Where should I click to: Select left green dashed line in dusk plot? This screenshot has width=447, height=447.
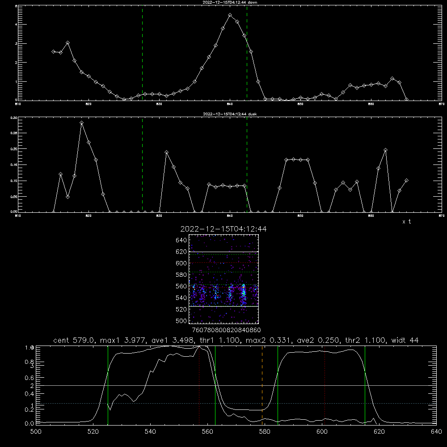point(142,164)
